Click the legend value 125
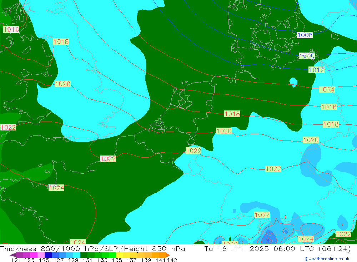The width and height of the screenshot is (357, 262). (44, 260)
